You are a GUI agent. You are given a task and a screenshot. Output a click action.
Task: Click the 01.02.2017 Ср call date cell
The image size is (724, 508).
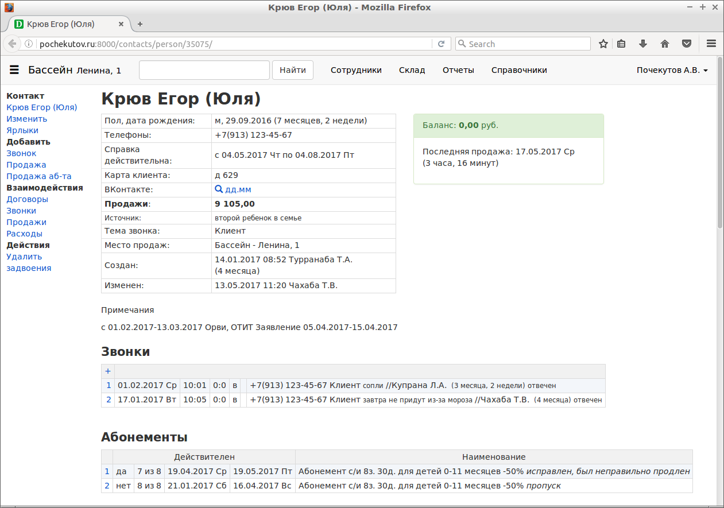tap(147, 385)
